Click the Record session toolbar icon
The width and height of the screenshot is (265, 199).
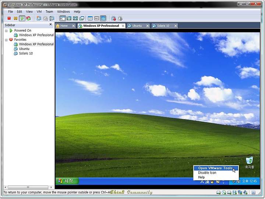point(114,18)
